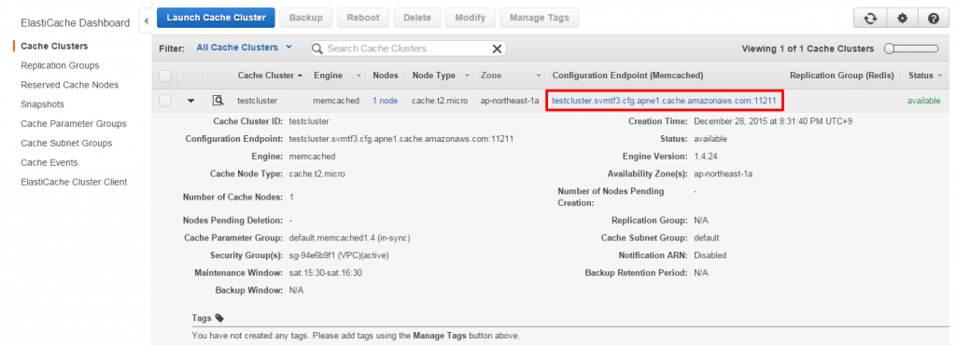956x345 pixels.
Task: Click the Viewing 1 of 1 Cache Clusters text
Action: 808,48
